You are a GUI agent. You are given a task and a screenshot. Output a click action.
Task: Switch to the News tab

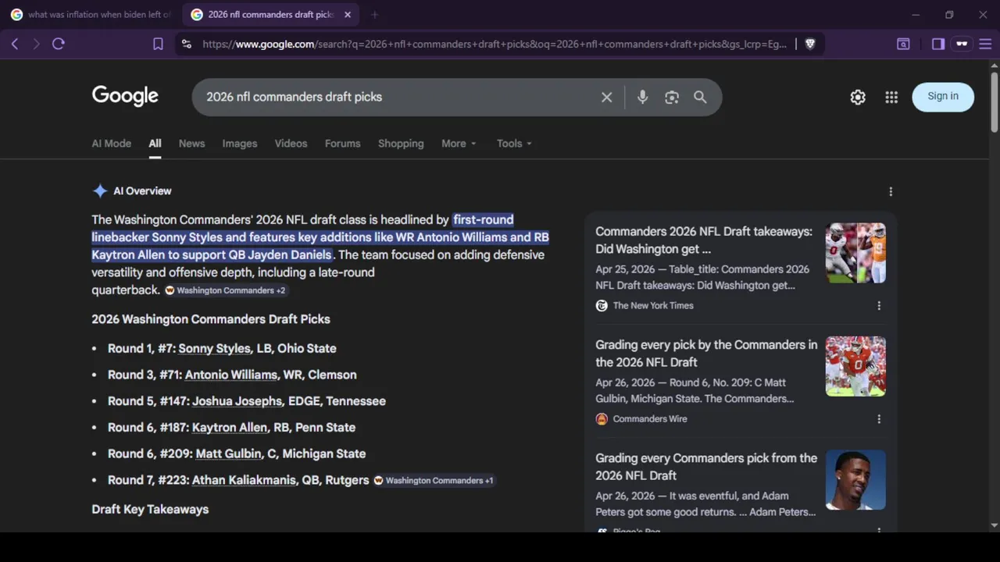click(191, 144)
